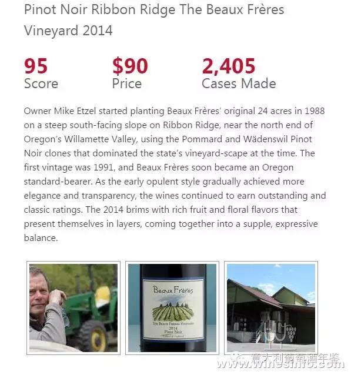Click the Beaux Frères name on the bottle label
Image resolution: width=351 pixels, height=375 pixels.
pyautogui.click(x=173, y=290)
